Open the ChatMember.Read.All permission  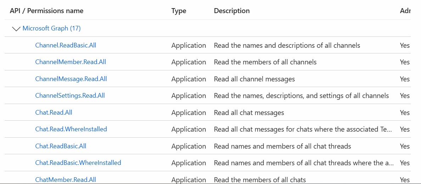[66, 179]
